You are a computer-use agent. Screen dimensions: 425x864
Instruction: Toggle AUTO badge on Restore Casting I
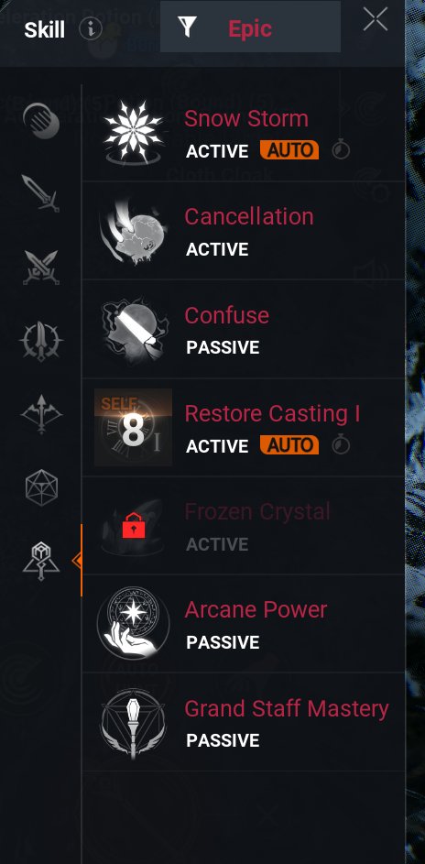click(289, 445)
